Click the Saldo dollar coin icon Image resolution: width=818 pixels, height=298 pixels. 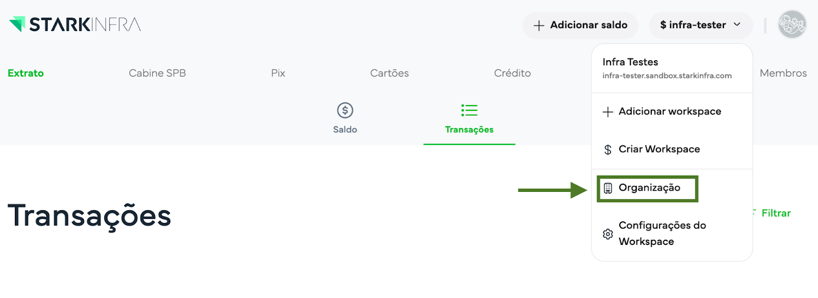tap(345, 110)
